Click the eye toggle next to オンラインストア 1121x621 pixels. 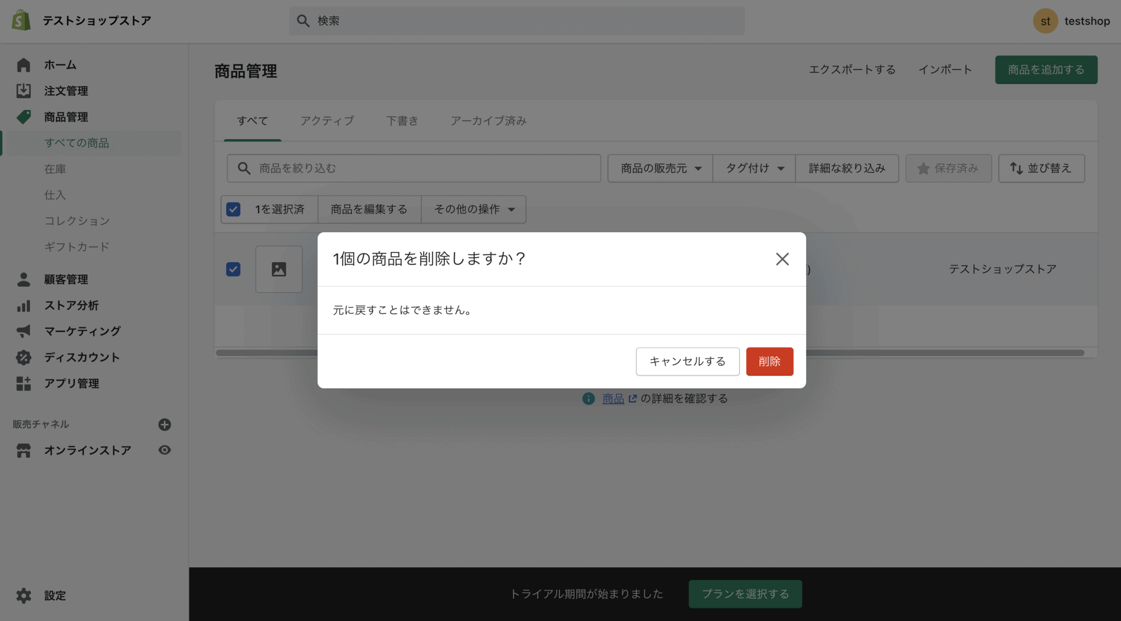pyautogui.click(x=165, y=450)
